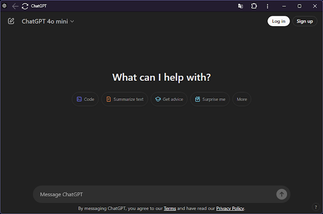Maximize the ChatGPT window

coord(300,6)
